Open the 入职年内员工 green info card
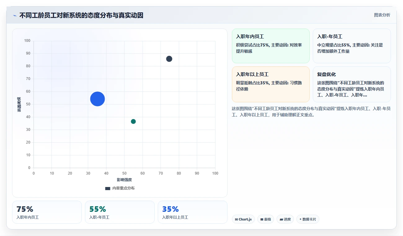This screenshot has width=403, height=236. tap(271, 46)
